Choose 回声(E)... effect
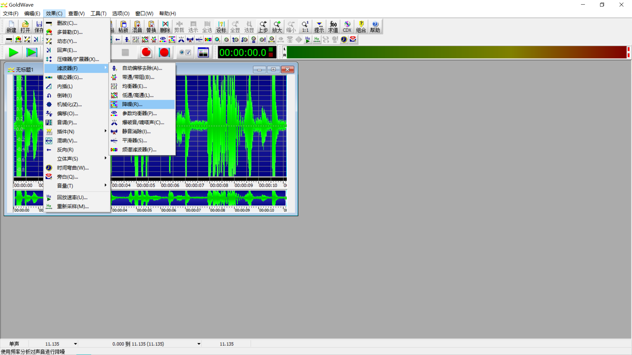632x355 pixels. [x=77, y=50]
